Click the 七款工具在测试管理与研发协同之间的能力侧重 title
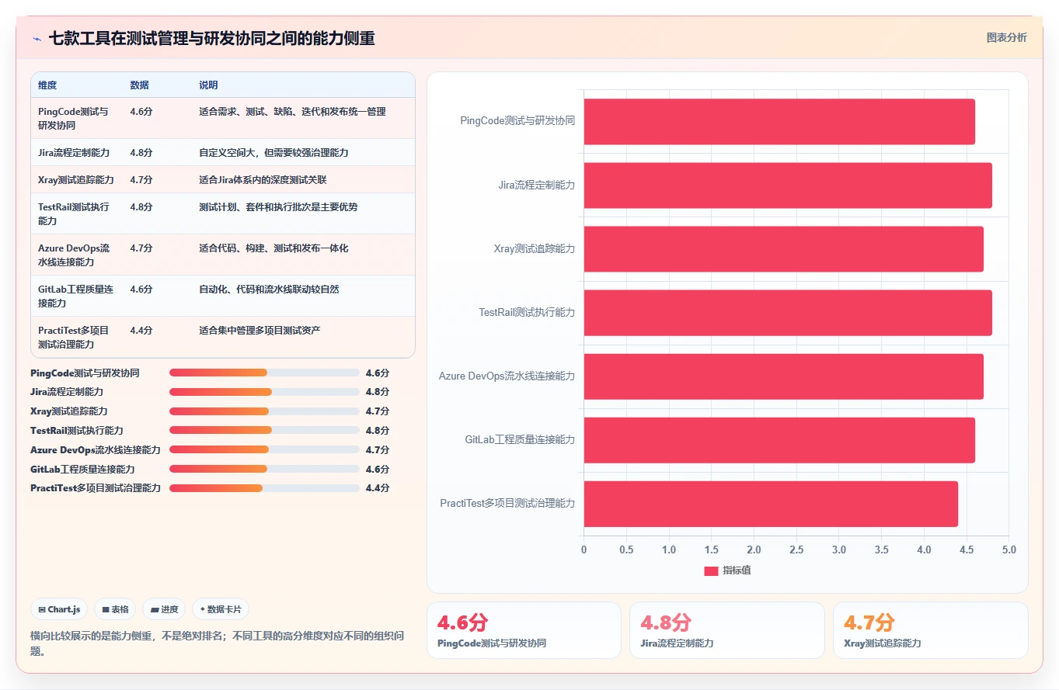The height and width of the screenshot is (690, 1059). tap(212, 39)
